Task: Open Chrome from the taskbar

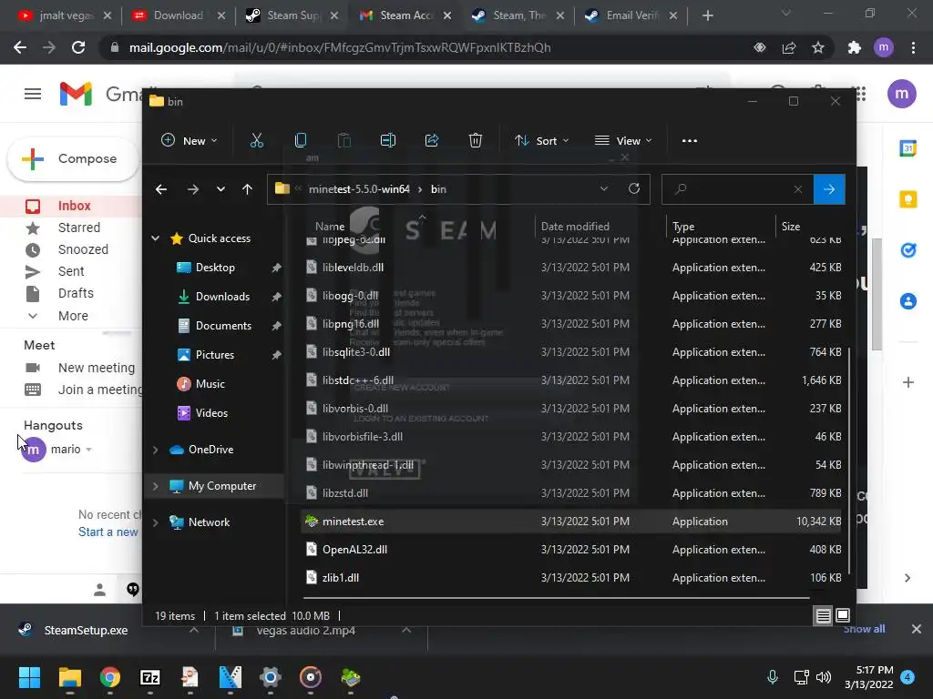Action: click(x=110, y=677)
